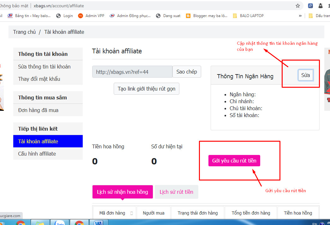
Task: Open the Dang xuat bookmark
Action: pyautogui.click(x=168, y=15)
